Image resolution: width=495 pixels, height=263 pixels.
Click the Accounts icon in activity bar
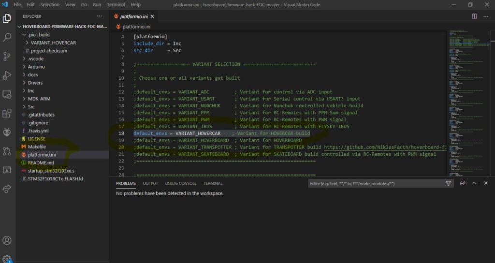[7, 240]
